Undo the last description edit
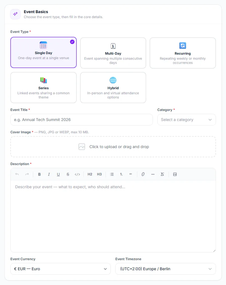Screen dimensions: 226x285 (x=17, y=174)
